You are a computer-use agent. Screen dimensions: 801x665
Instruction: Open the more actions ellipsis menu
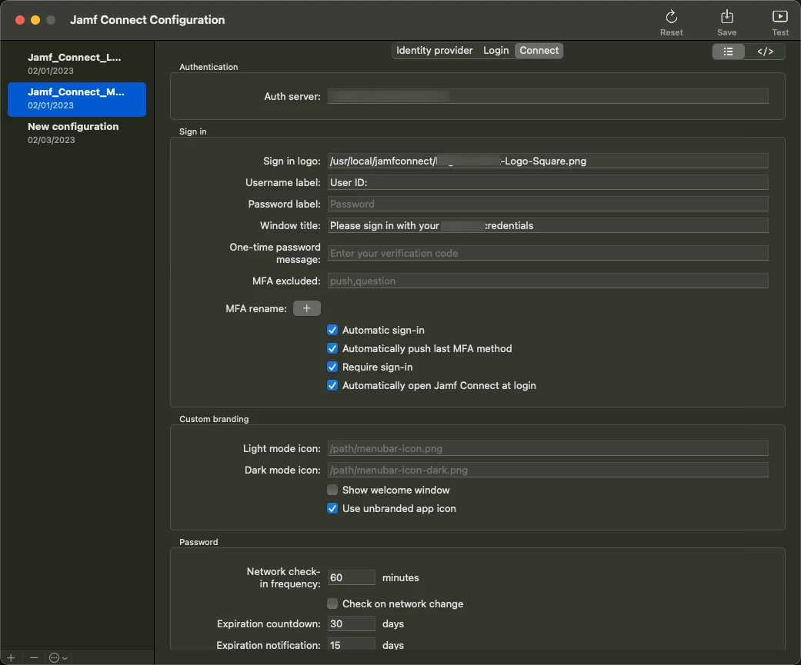58,657
